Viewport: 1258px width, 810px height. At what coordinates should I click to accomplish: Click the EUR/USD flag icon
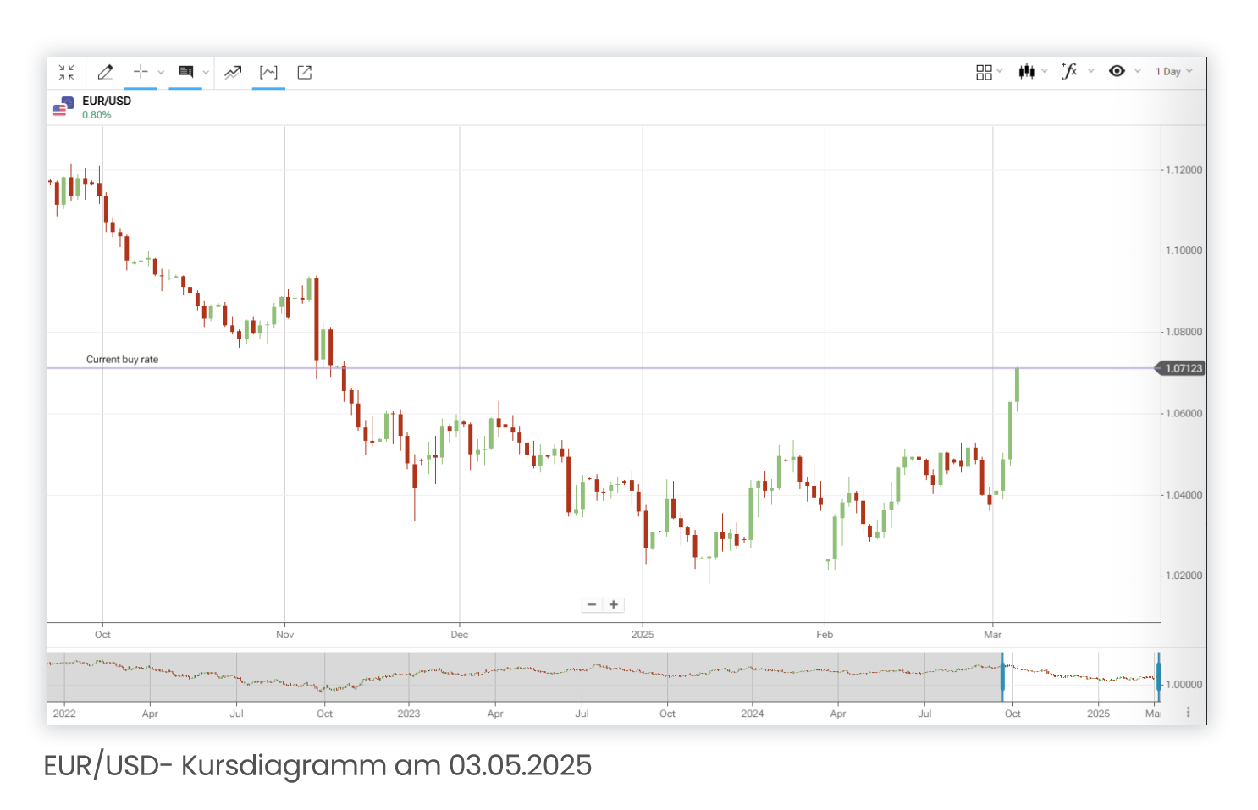tap(63, 107)
